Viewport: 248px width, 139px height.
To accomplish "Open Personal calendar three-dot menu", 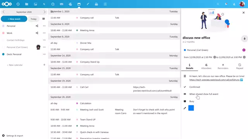I will (44, 26).
